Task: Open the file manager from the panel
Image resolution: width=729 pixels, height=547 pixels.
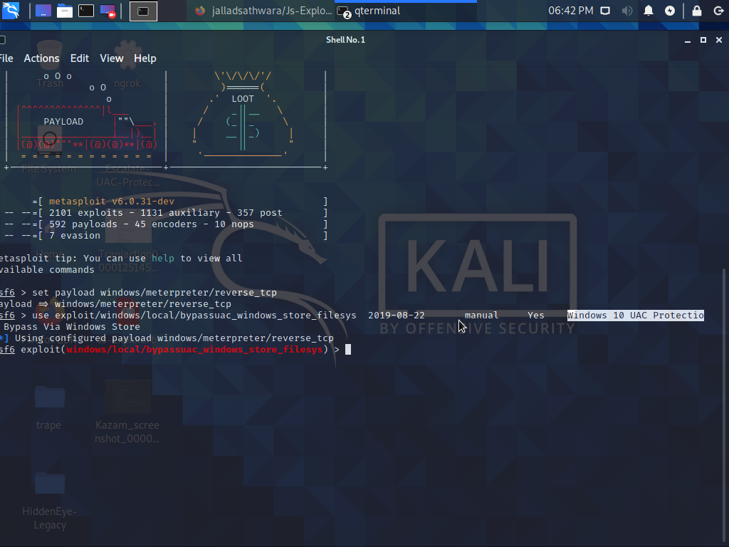Action: 65,11
